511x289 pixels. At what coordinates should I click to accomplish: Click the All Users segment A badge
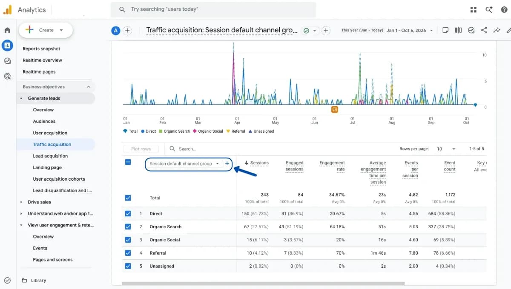click(x=115, y=31)
